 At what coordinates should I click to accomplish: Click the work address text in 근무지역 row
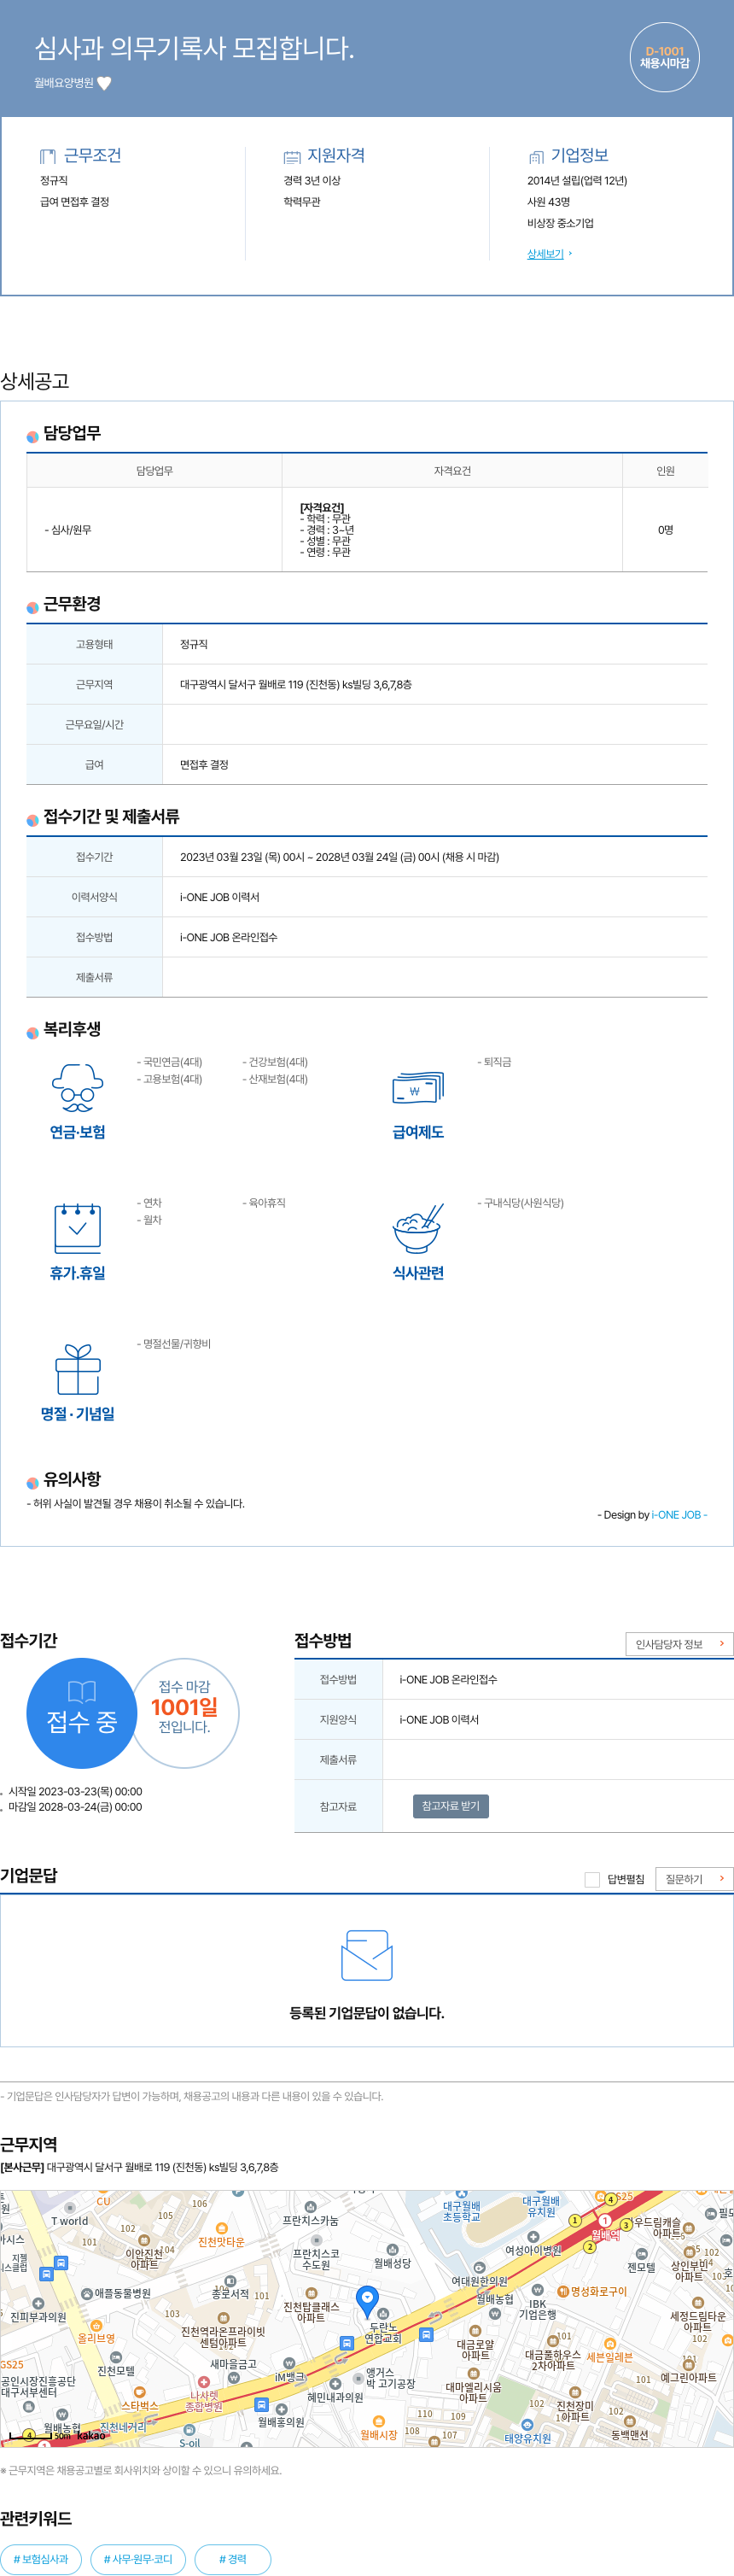coord(295,685)
